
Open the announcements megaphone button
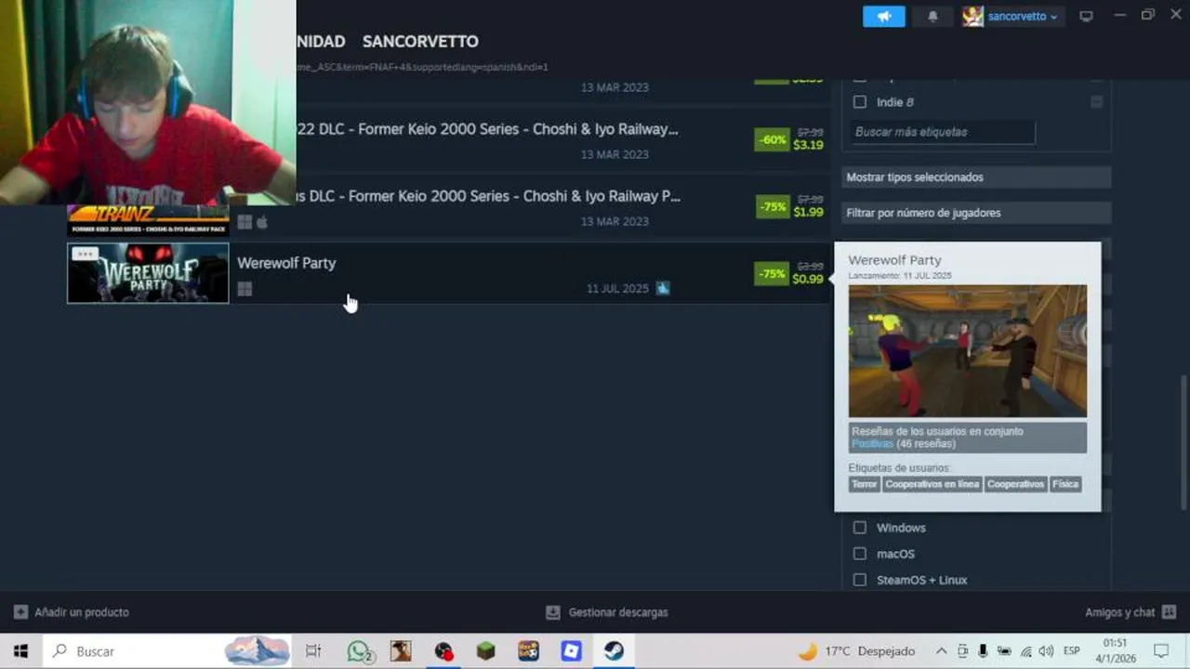pos(883,16)
